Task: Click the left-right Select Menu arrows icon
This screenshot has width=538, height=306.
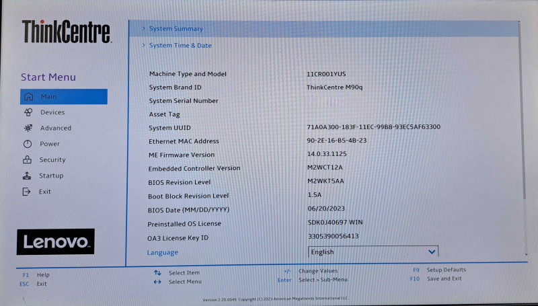Action: coord(157,282)
